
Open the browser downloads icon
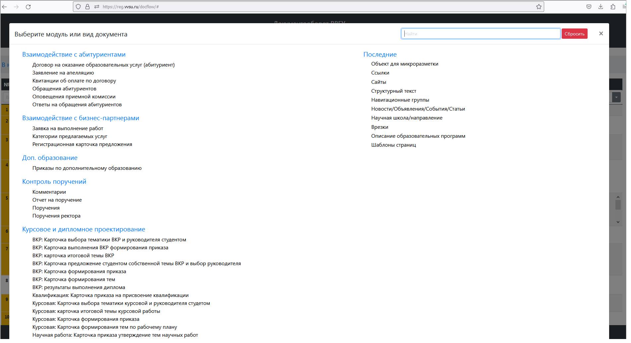601,7
